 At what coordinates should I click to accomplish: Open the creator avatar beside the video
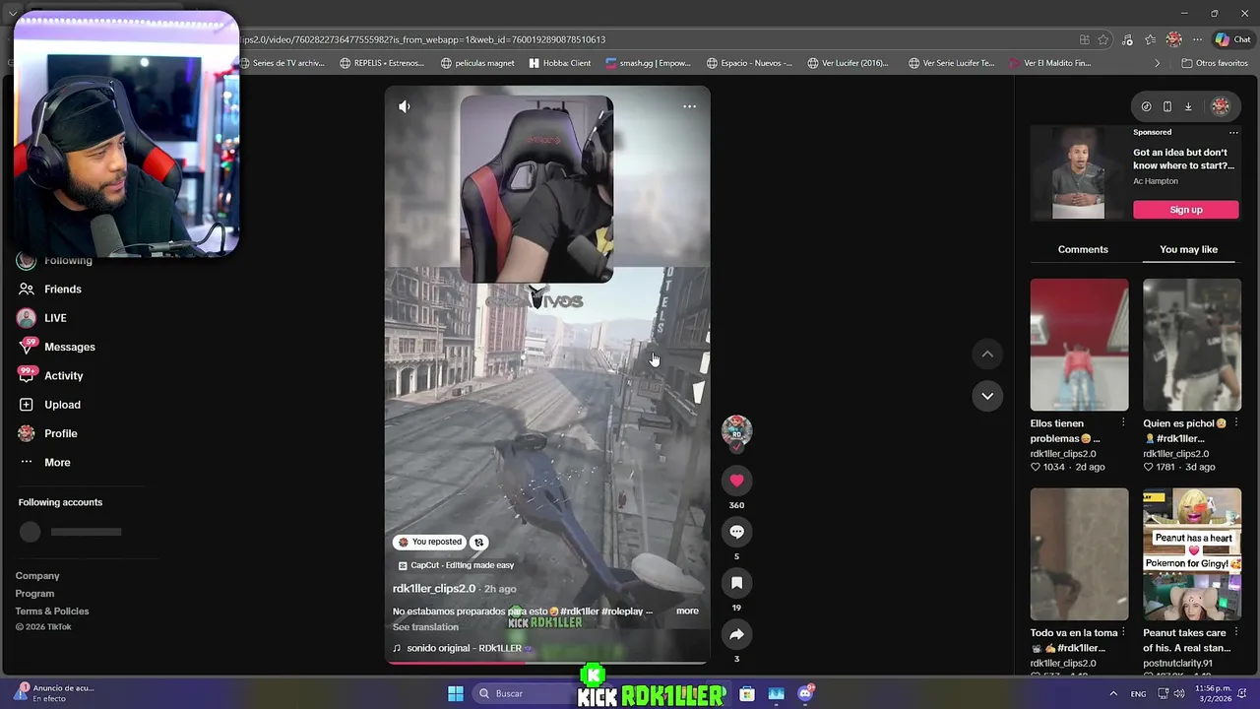(736, 430)
